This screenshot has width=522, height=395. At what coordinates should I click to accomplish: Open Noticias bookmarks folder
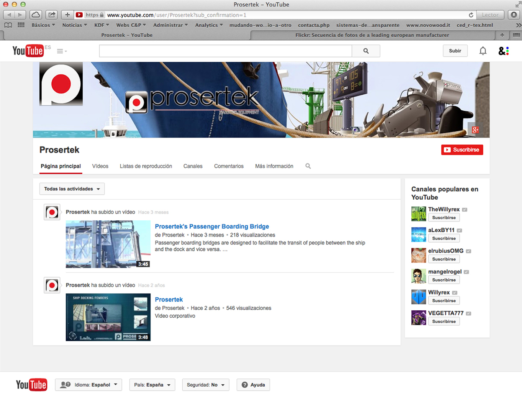74,25
